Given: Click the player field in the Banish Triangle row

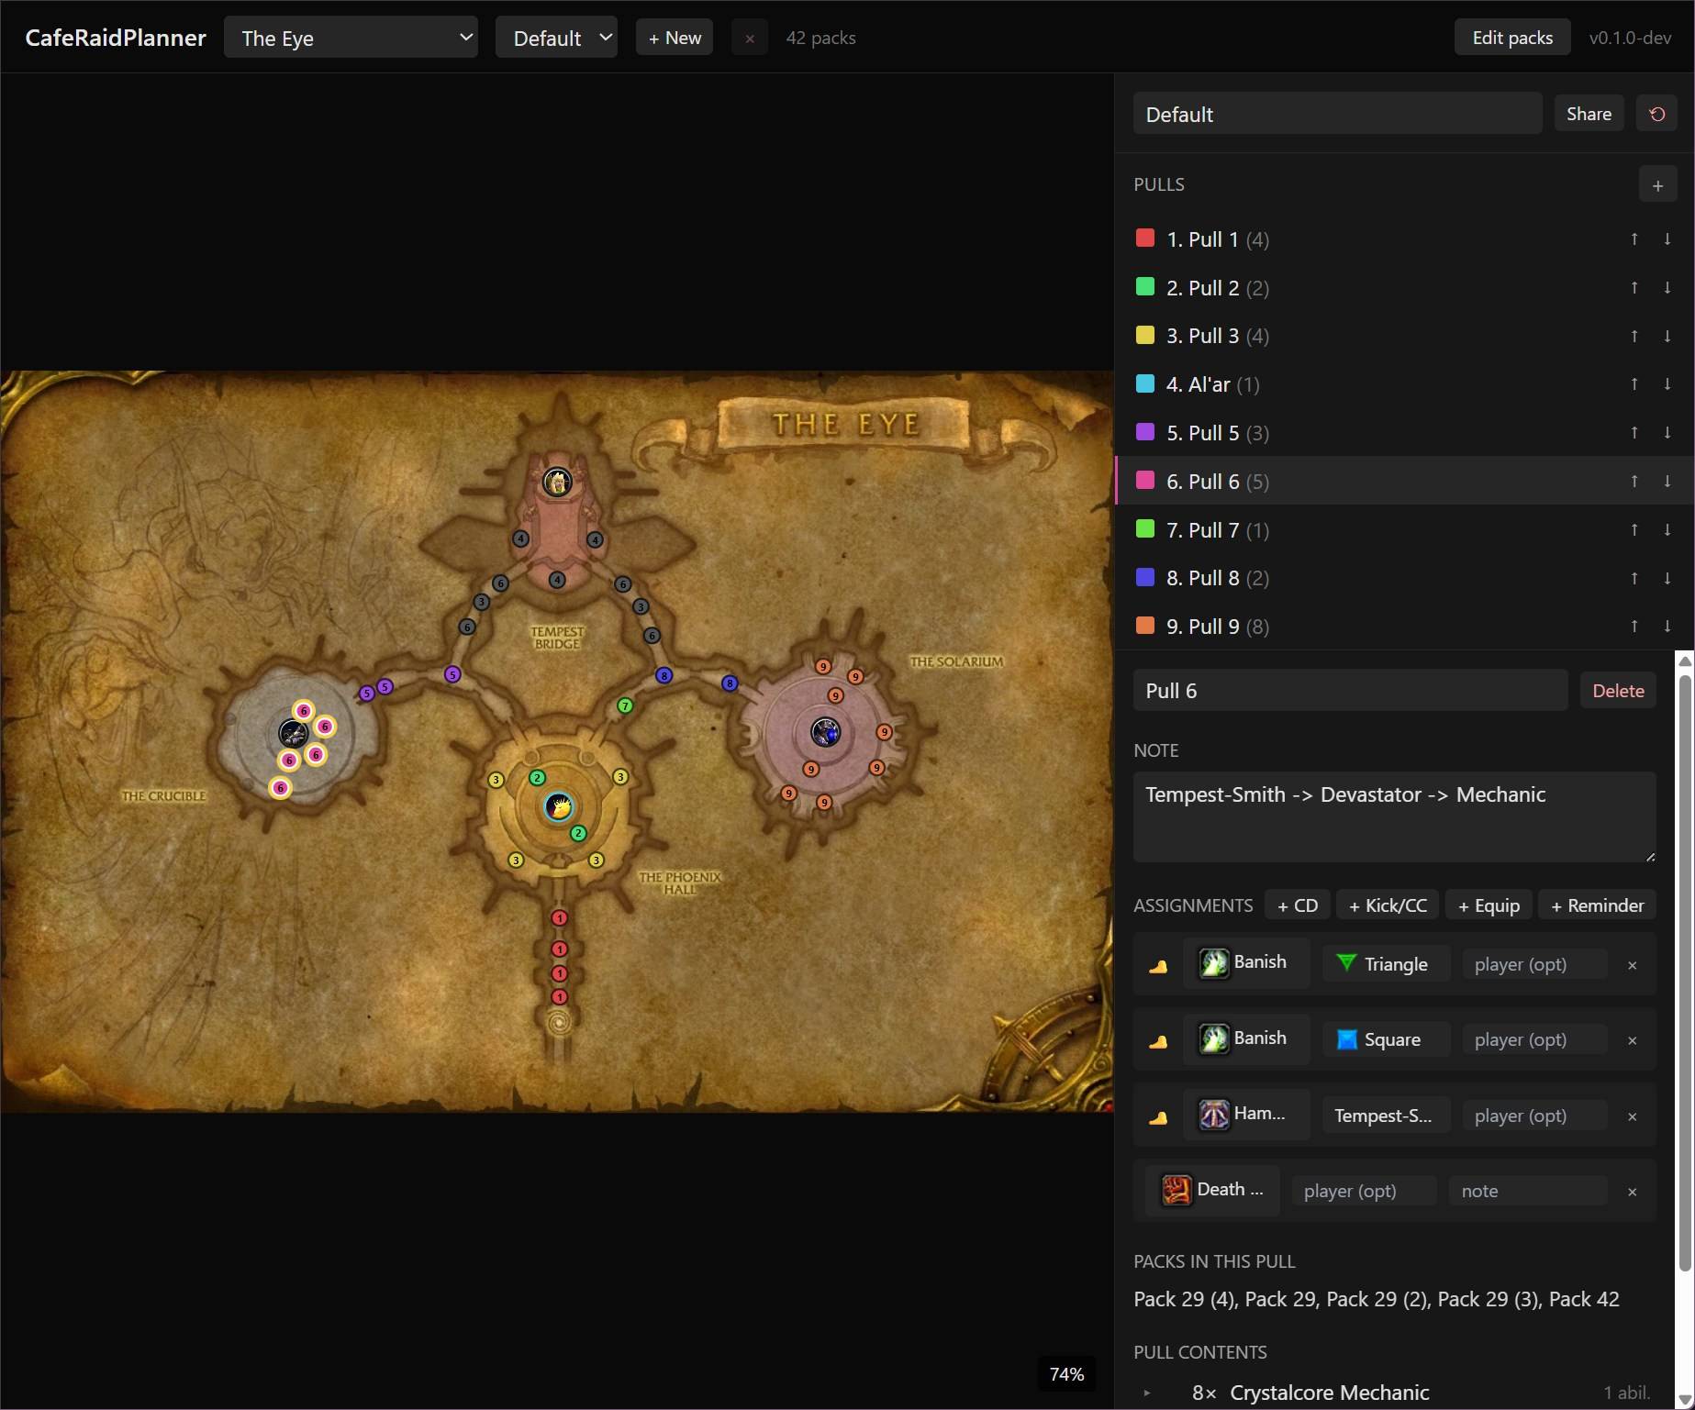Looking at the screenshot, I should (1535, 964).
